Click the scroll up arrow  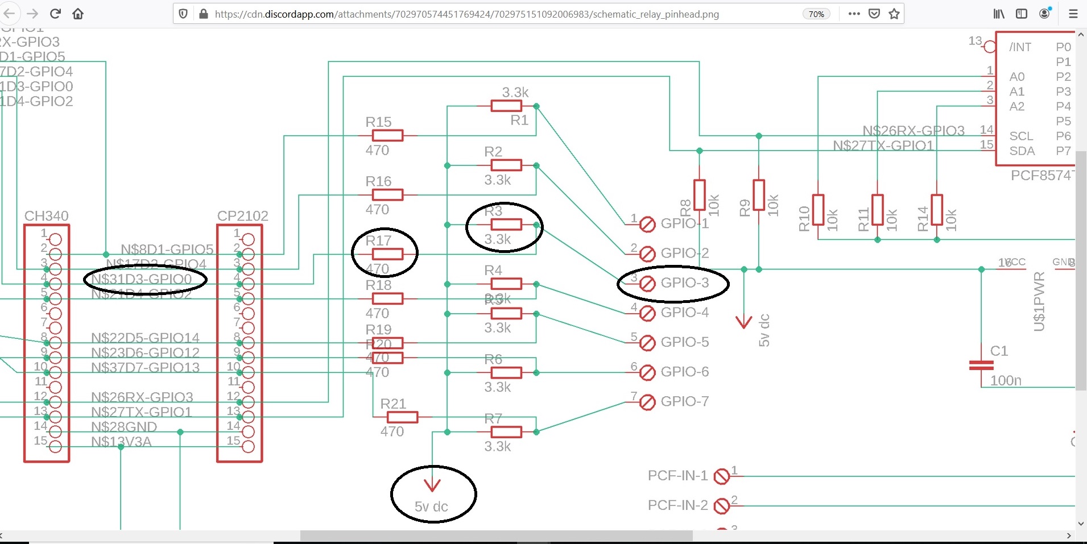coord(1081,34)
